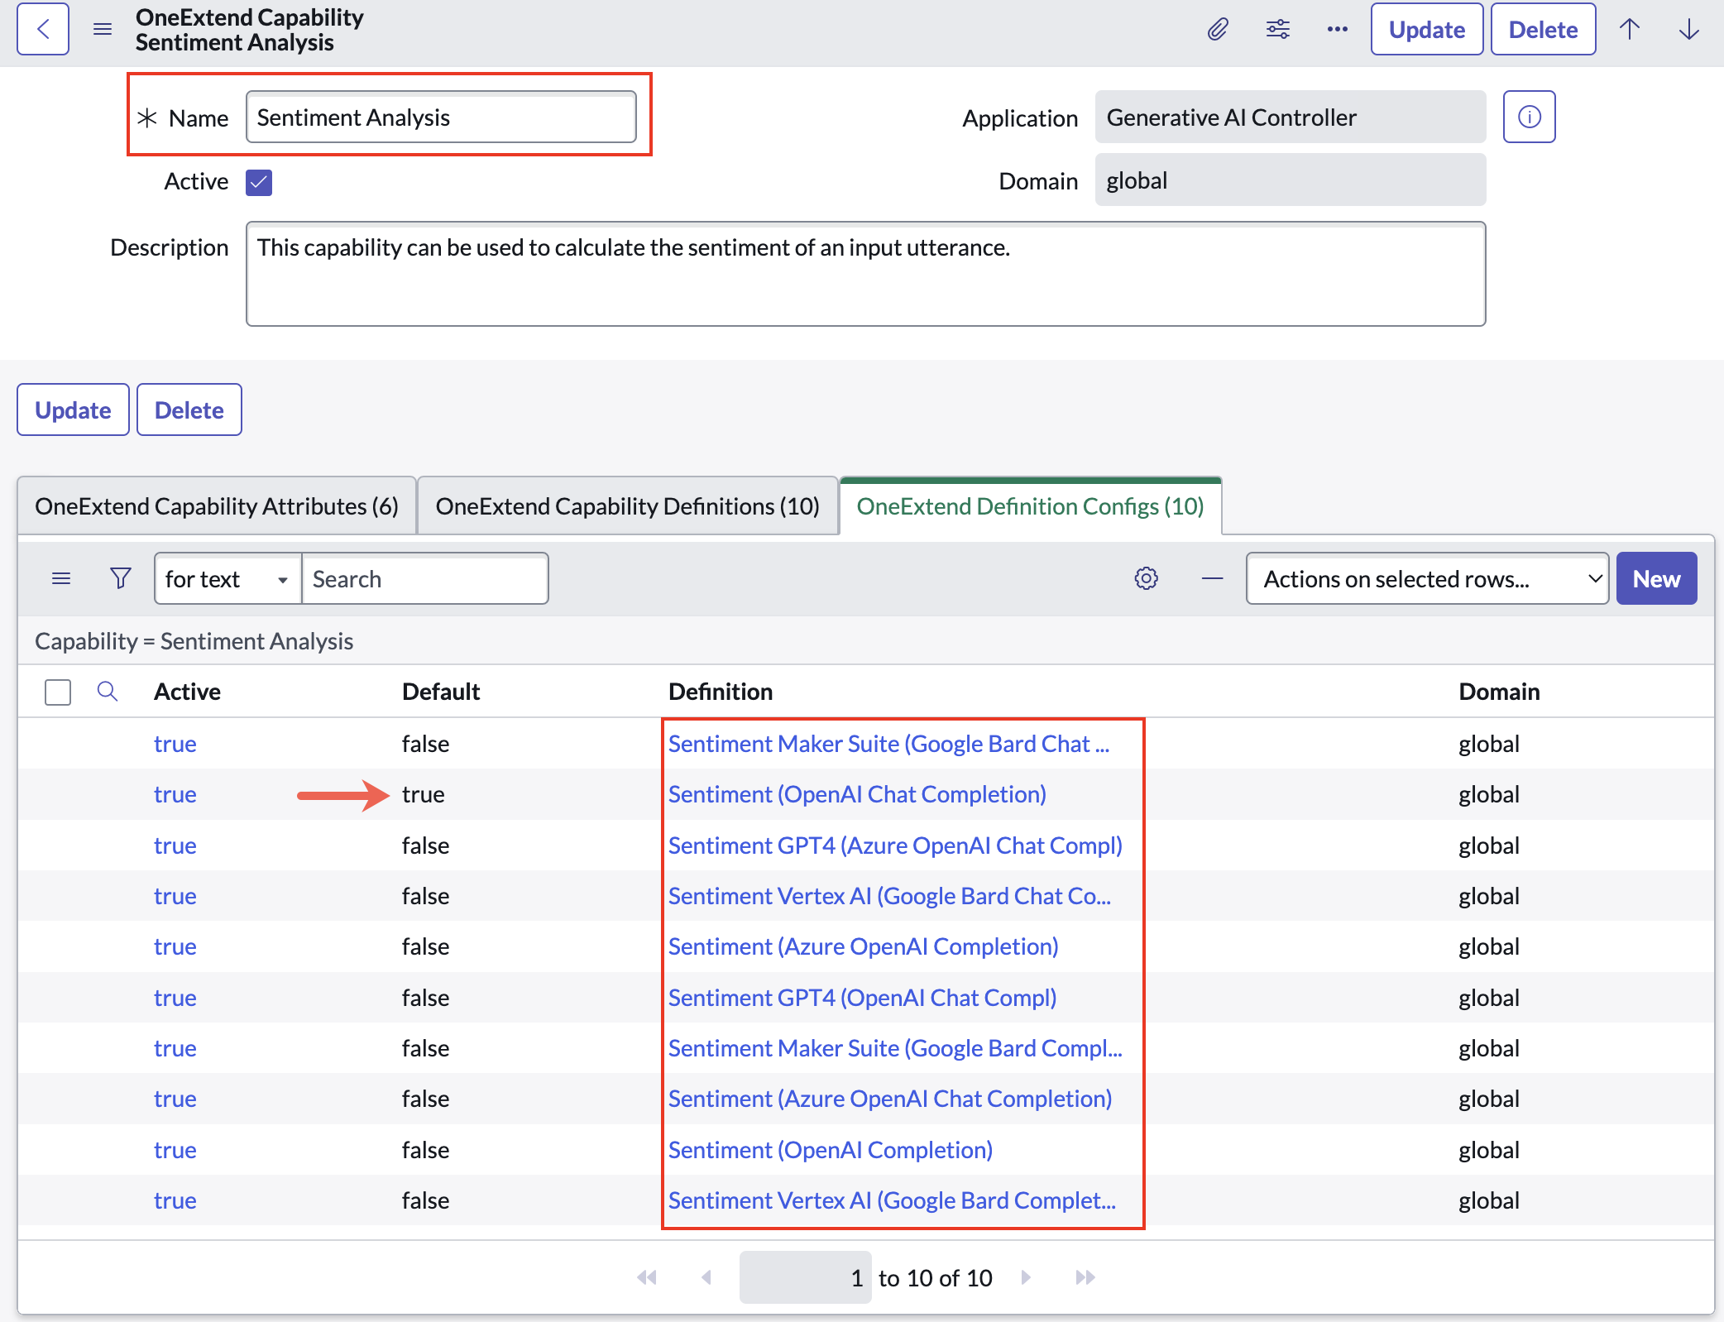Click into the Description text area
The image size is (1724, 1322).
tap(866, 274)
